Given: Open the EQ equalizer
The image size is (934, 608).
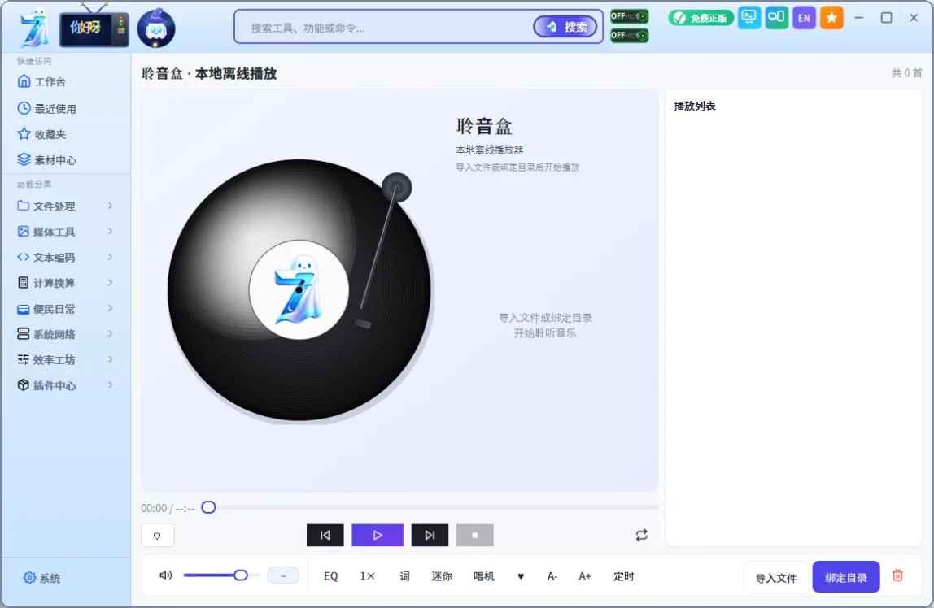Looking at the screenshot, I should click(x=330, y=575).
